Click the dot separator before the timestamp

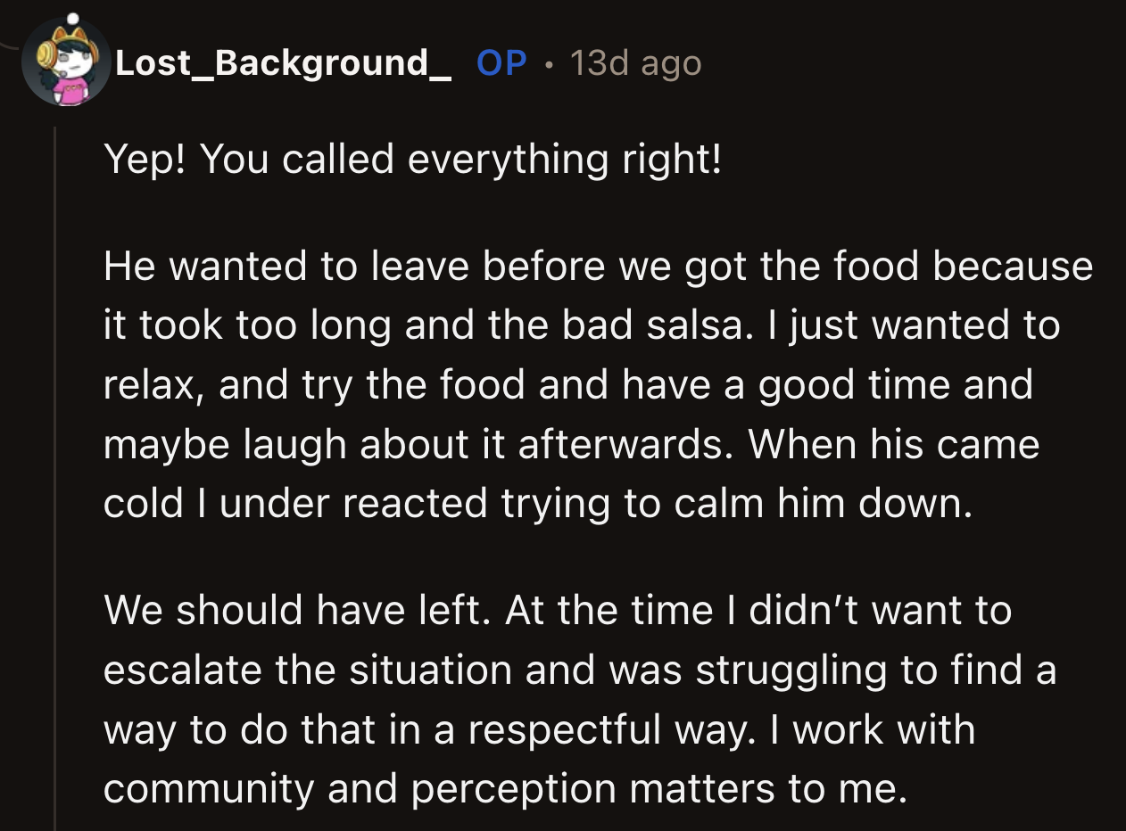tap(549, 64)
